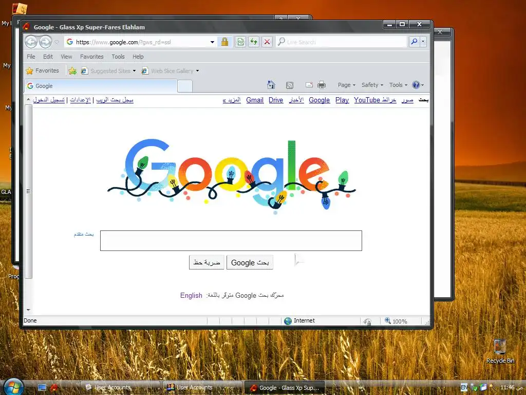Click the 100% zoom level control
Screen dimensions: 526x395
(x=397, y=321)
